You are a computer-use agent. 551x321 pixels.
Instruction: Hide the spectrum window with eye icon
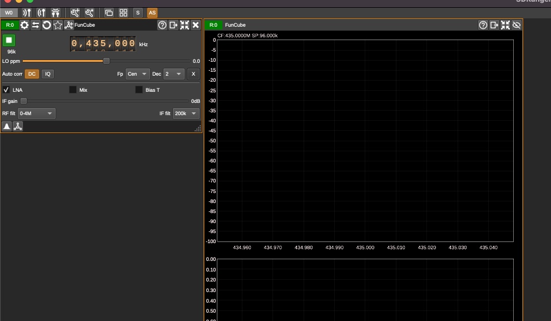(x=517, y=25)
